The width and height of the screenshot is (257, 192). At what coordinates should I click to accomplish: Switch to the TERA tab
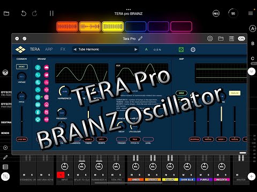pyautogui.click(x=35, y=49)
